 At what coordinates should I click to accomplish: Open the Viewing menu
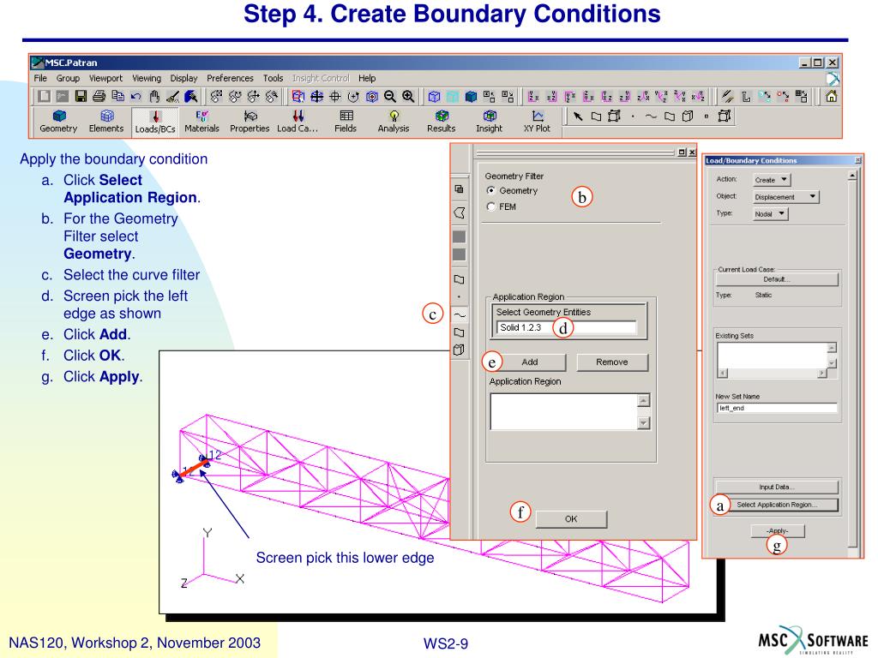point(147,78)
